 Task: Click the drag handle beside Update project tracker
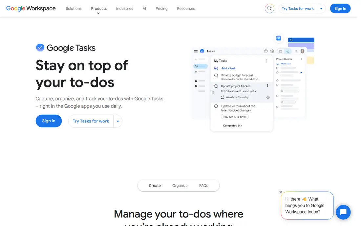(213, 92)
